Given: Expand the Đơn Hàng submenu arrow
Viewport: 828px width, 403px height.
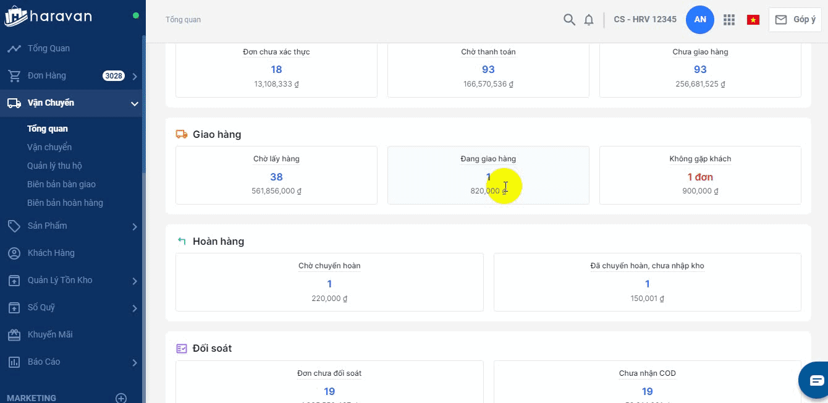Looking at the screenshot, I should coord(135,76).
